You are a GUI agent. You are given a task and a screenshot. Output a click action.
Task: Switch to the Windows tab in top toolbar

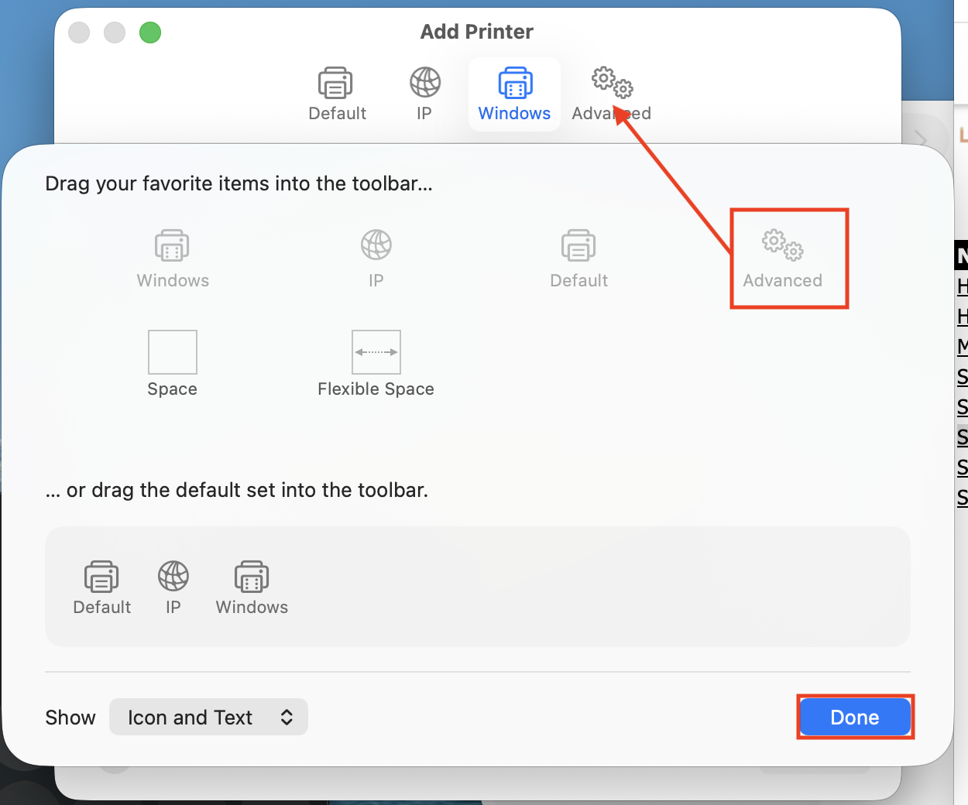click(514, 93)
